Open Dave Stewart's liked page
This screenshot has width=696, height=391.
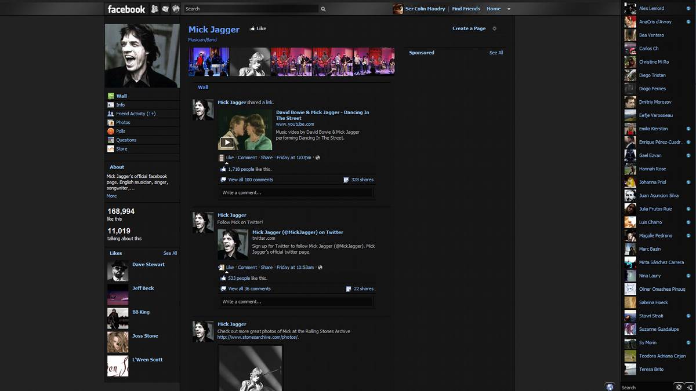[149, 264]
